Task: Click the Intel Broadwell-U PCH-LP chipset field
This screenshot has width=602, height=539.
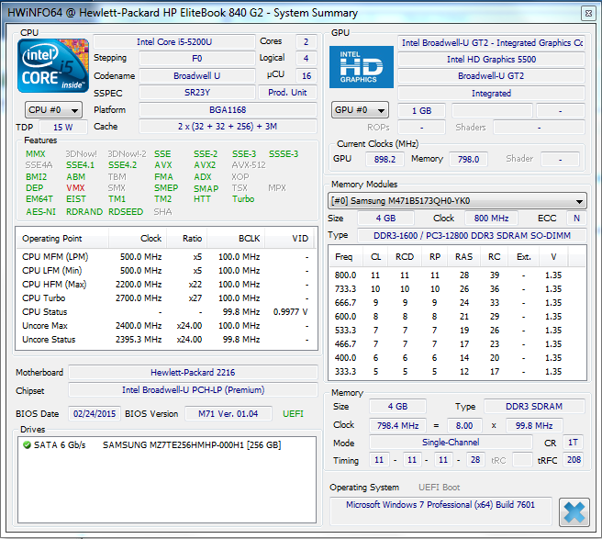Action: tap(193, 390)
